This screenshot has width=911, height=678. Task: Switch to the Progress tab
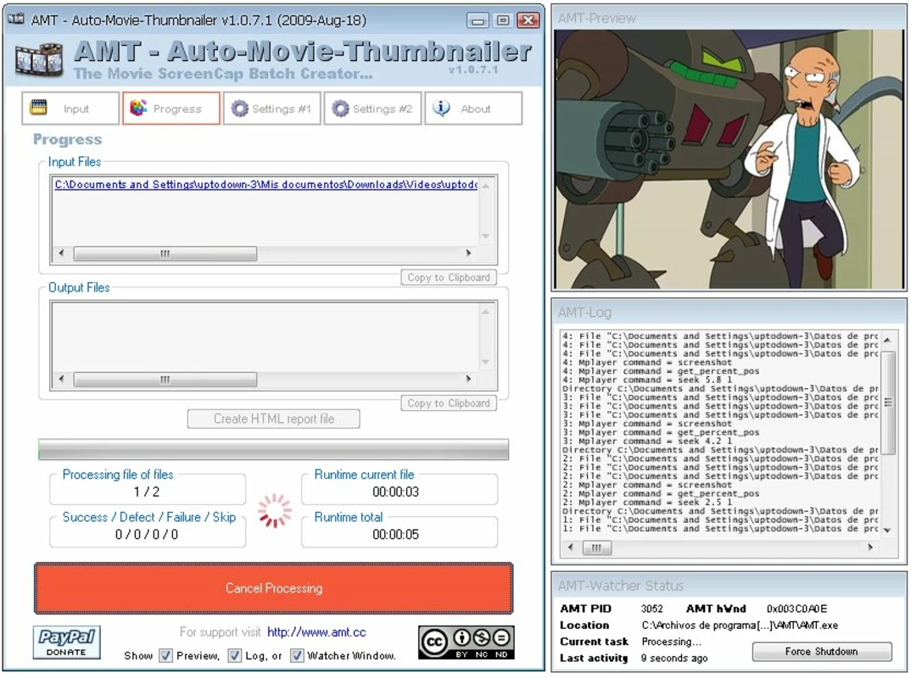[x=171, y=108]
